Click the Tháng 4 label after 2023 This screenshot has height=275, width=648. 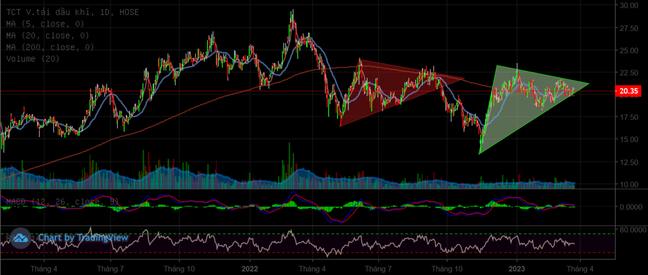580,269
